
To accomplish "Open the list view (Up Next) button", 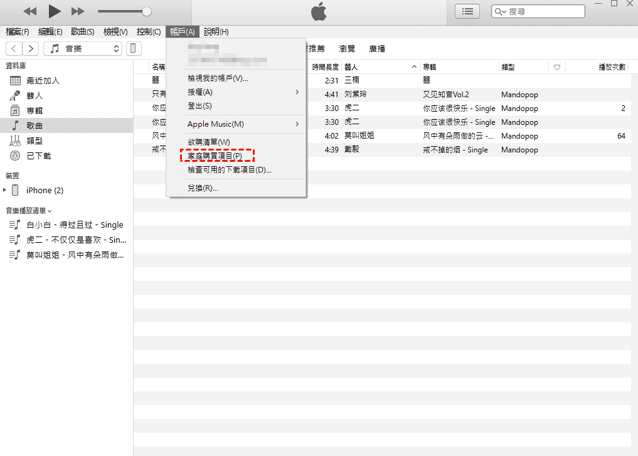I will point(467,11).
